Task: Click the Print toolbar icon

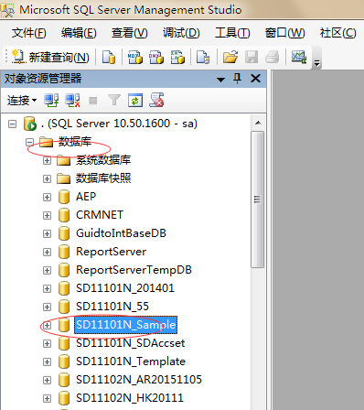Action: tap(272, 57)
